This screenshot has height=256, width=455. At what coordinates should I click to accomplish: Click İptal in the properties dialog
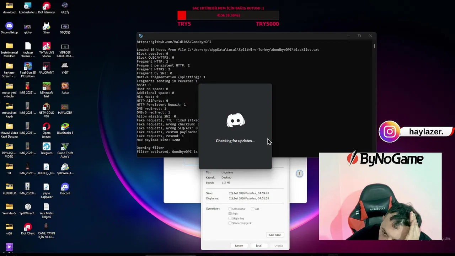point(259,246)
